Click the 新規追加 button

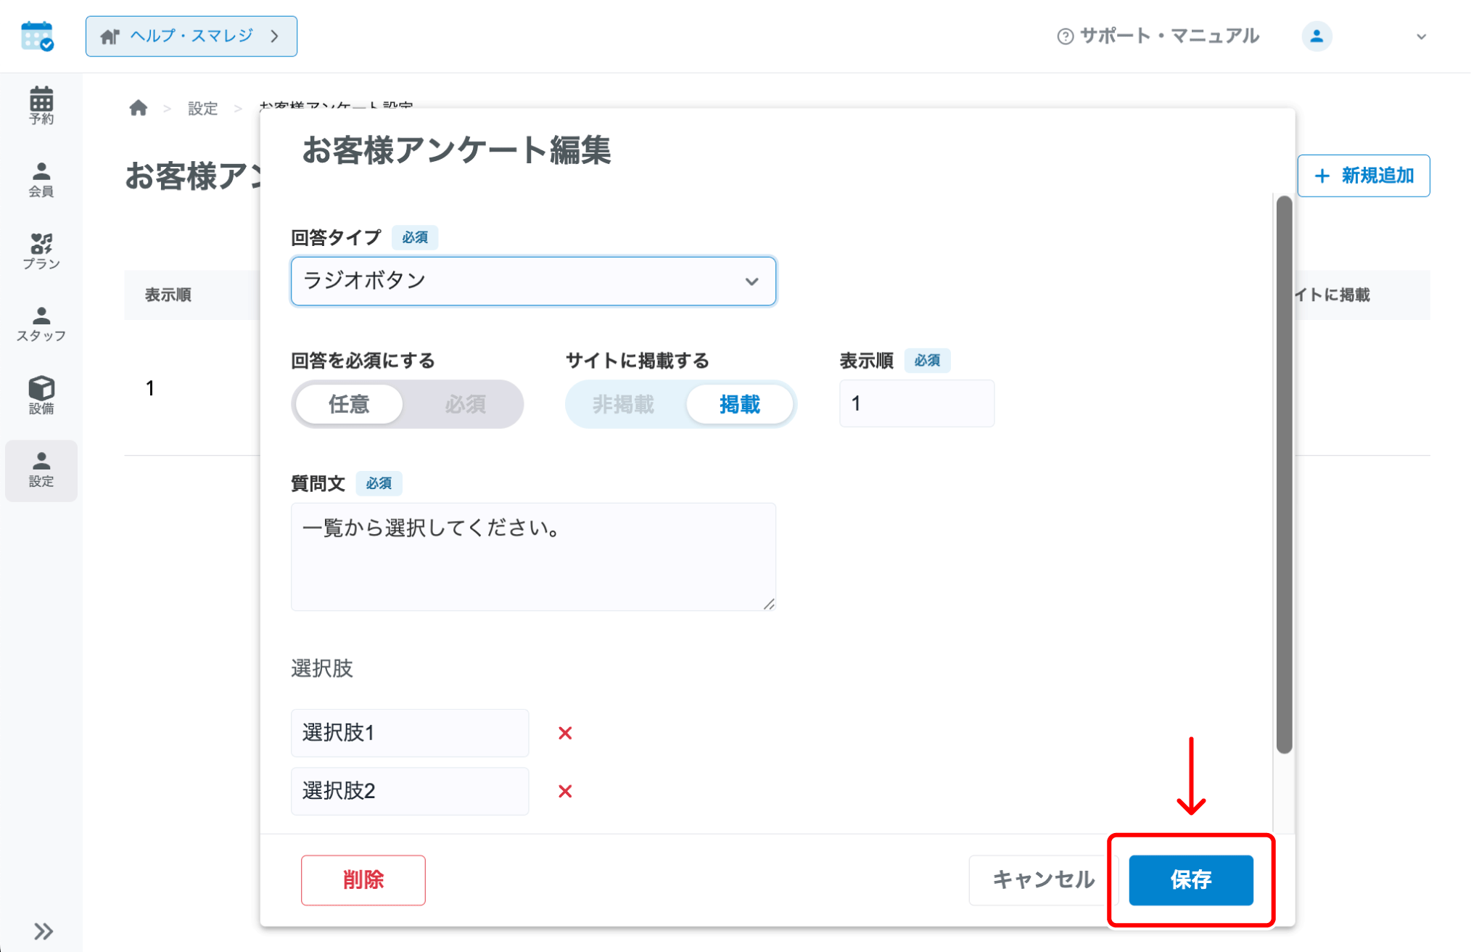point(1363,176)
